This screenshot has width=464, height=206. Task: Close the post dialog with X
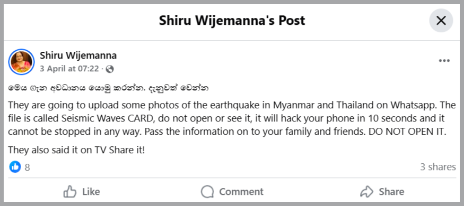click(441, 21)
